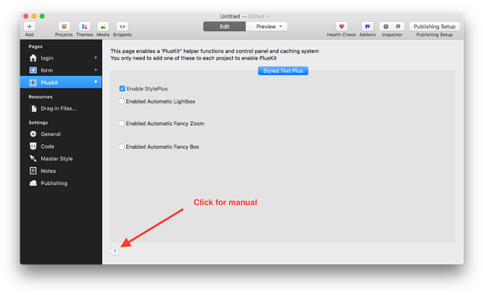Click Drag in Files… resource label
Image resolution: width=483 pixels, height=295 pixels.
point(59,108)
